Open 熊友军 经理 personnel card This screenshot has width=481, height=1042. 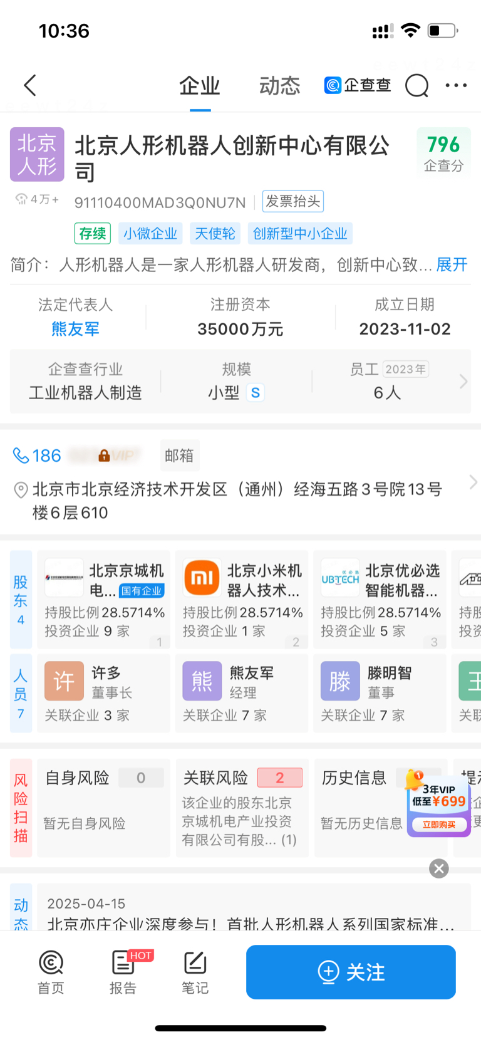coord(242,694)
